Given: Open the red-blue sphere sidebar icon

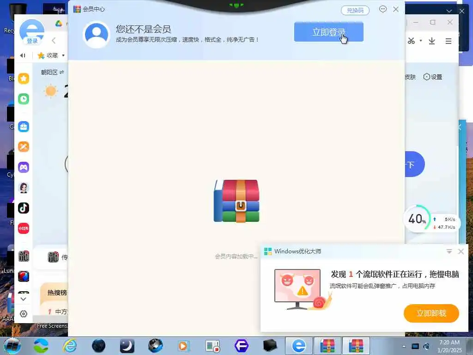Looking at the screenshot, I should 24,276.
